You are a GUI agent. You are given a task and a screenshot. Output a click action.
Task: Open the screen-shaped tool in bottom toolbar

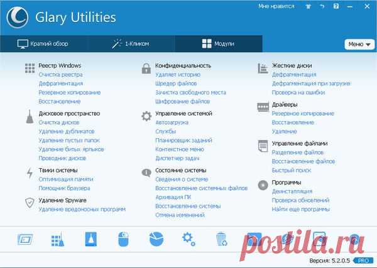(x=25, y=239)
